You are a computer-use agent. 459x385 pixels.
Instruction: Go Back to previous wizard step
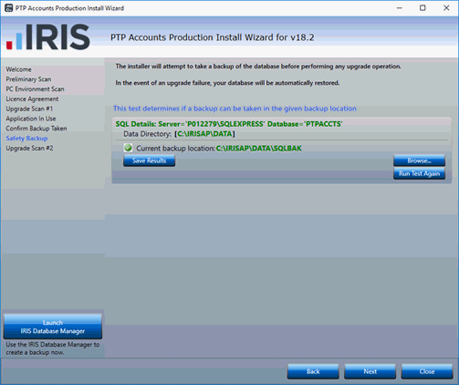(x=313, y=371)
